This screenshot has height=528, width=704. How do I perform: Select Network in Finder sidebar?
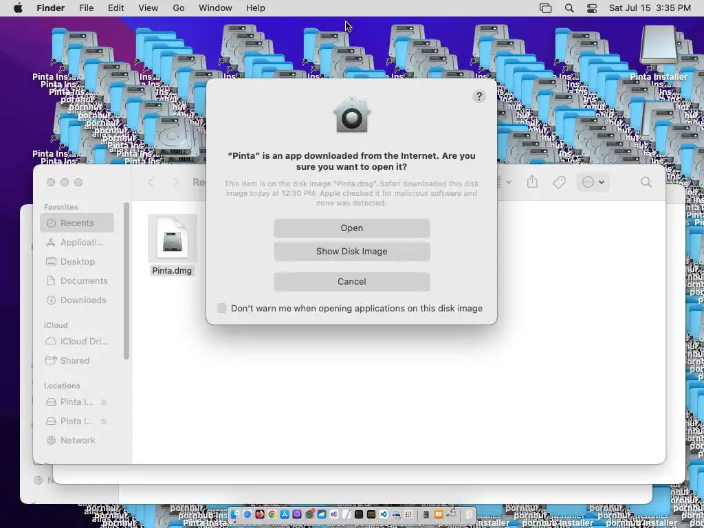tap(77, 441)
